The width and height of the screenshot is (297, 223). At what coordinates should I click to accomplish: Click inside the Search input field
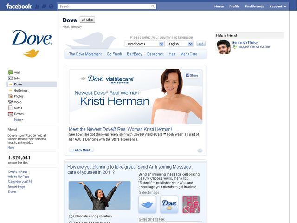pyautogui.click(x=104, y=7)
